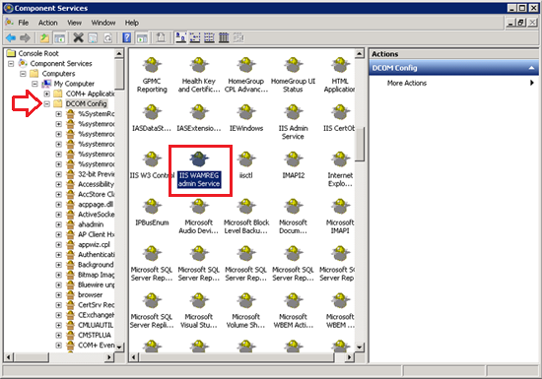This screenshot has width=542, height=379.
Task: Select the IIS WAMREG admin Service icon
Action: (199, 170)
